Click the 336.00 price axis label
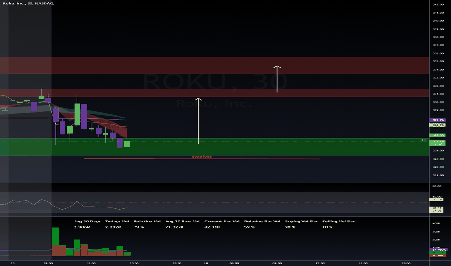The image size is (451, 266). [x=438, y=54]
